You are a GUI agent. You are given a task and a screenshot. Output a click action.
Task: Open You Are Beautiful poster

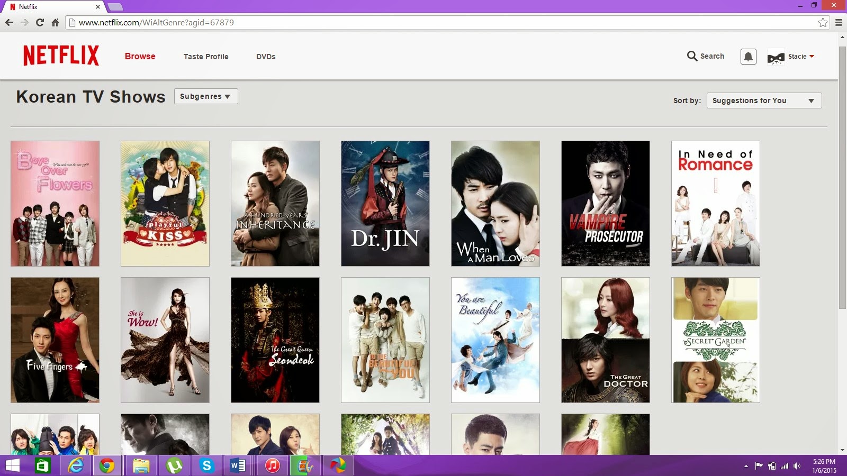click(x=495, y=340)
